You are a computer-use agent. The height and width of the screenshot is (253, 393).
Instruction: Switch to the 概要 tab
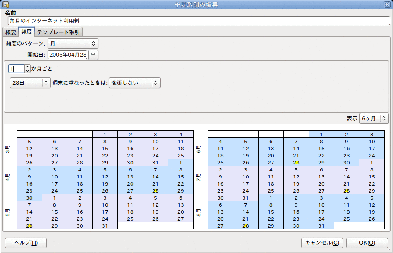pos(11,32)
